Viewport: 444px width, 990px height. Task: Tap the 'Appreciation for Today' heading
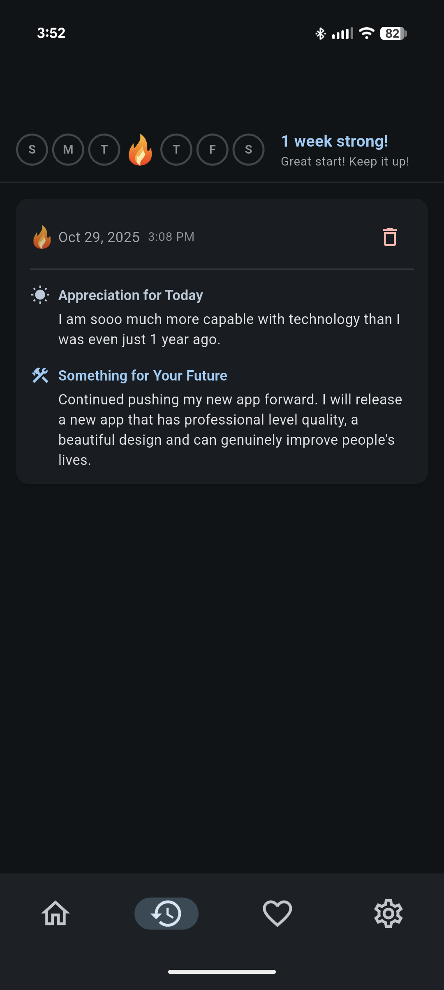coord(131,295)
